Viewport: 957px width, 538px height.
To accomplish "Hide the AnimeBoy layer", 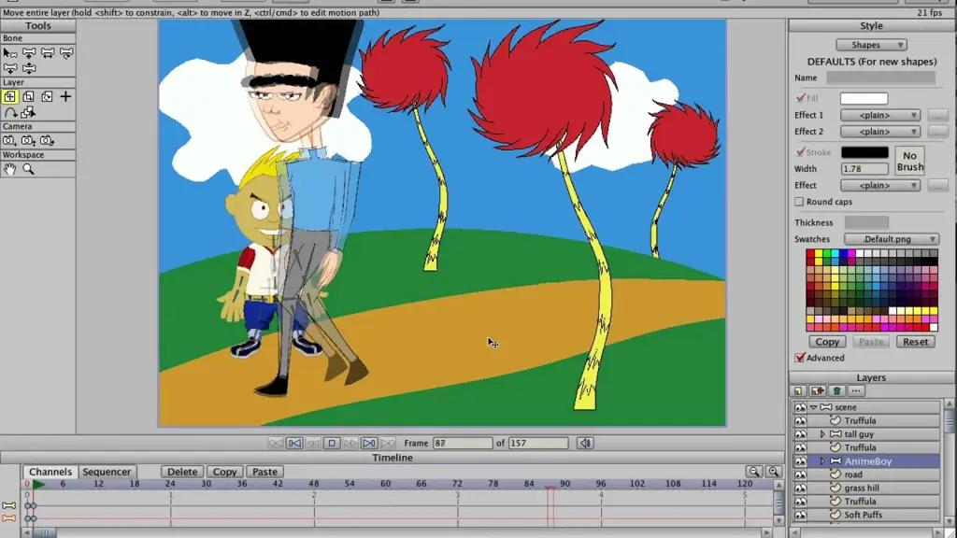I will coord(800,461).
